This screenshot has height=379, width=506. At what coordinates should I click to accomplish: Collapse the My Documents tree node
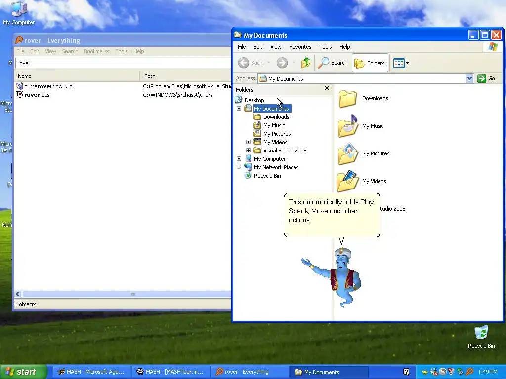click(x=239, y=108)
